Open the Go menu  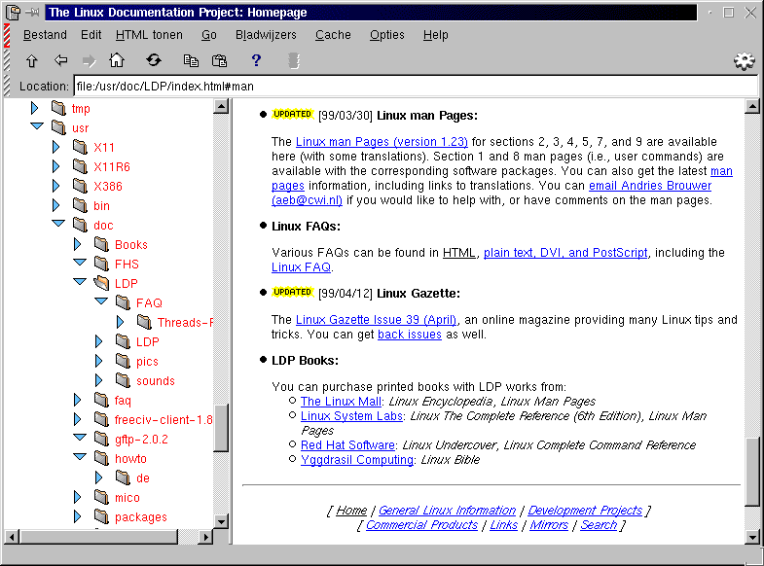209,35
